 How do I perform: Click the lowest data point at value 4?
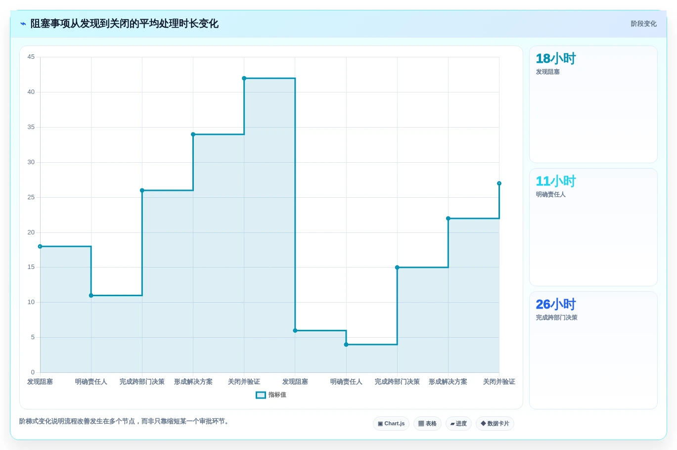click(346, 345)
